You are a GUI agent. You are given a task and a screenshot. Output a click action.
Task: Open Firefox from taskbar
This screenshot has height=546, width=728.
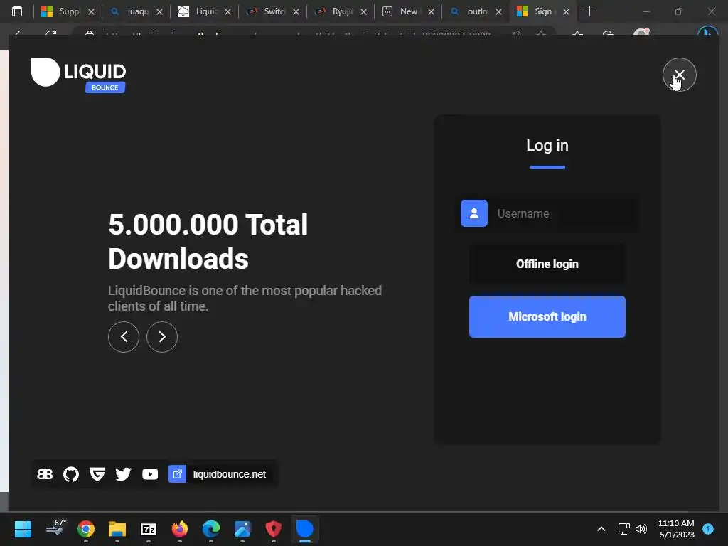click(180, 529)
